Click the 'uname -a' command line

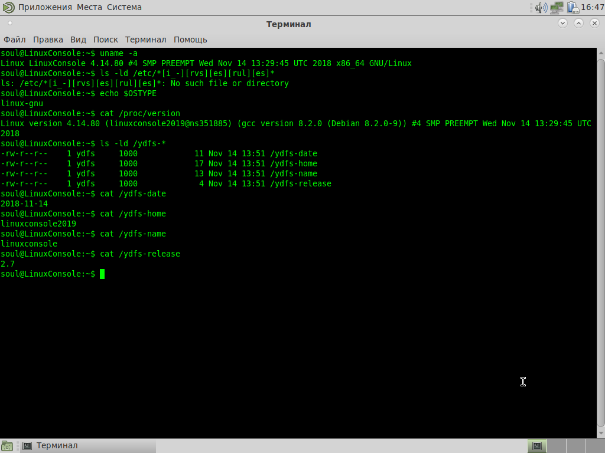[x=69, y=53]
